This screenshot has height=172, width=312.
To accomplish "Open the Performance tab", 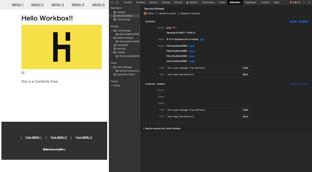I will (208, 2).
